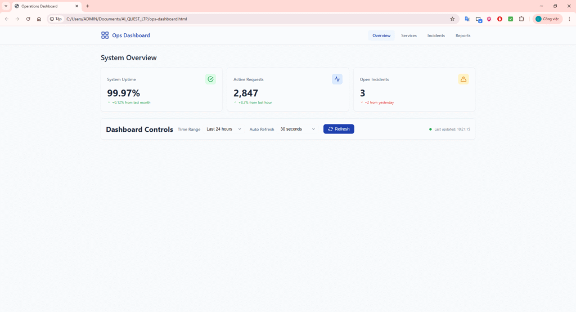Click the Ops Dashboard grid logo icon
The image size is (576, 312).
pyautogui.click(x=105, y=35)
